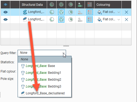The height and width of the screenshot is (102, 137).
Task: Choose the Longford_Base: Base filter
Action: [x=45, y=66]
